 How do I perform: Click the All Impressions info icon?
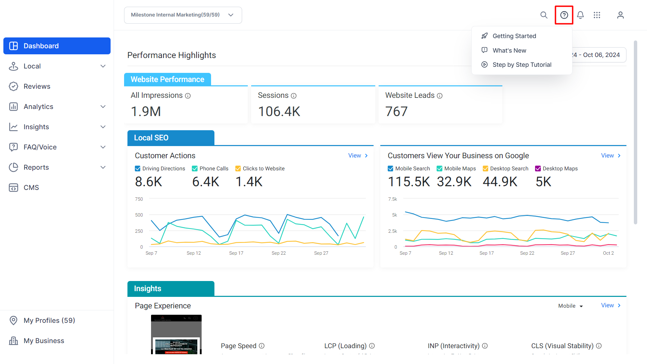188,96
